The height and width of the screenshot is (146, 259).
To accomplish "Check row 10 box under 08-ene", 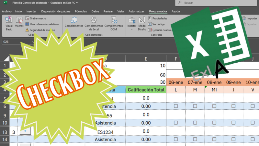I will pyautogui.click(x=214, y=123).
